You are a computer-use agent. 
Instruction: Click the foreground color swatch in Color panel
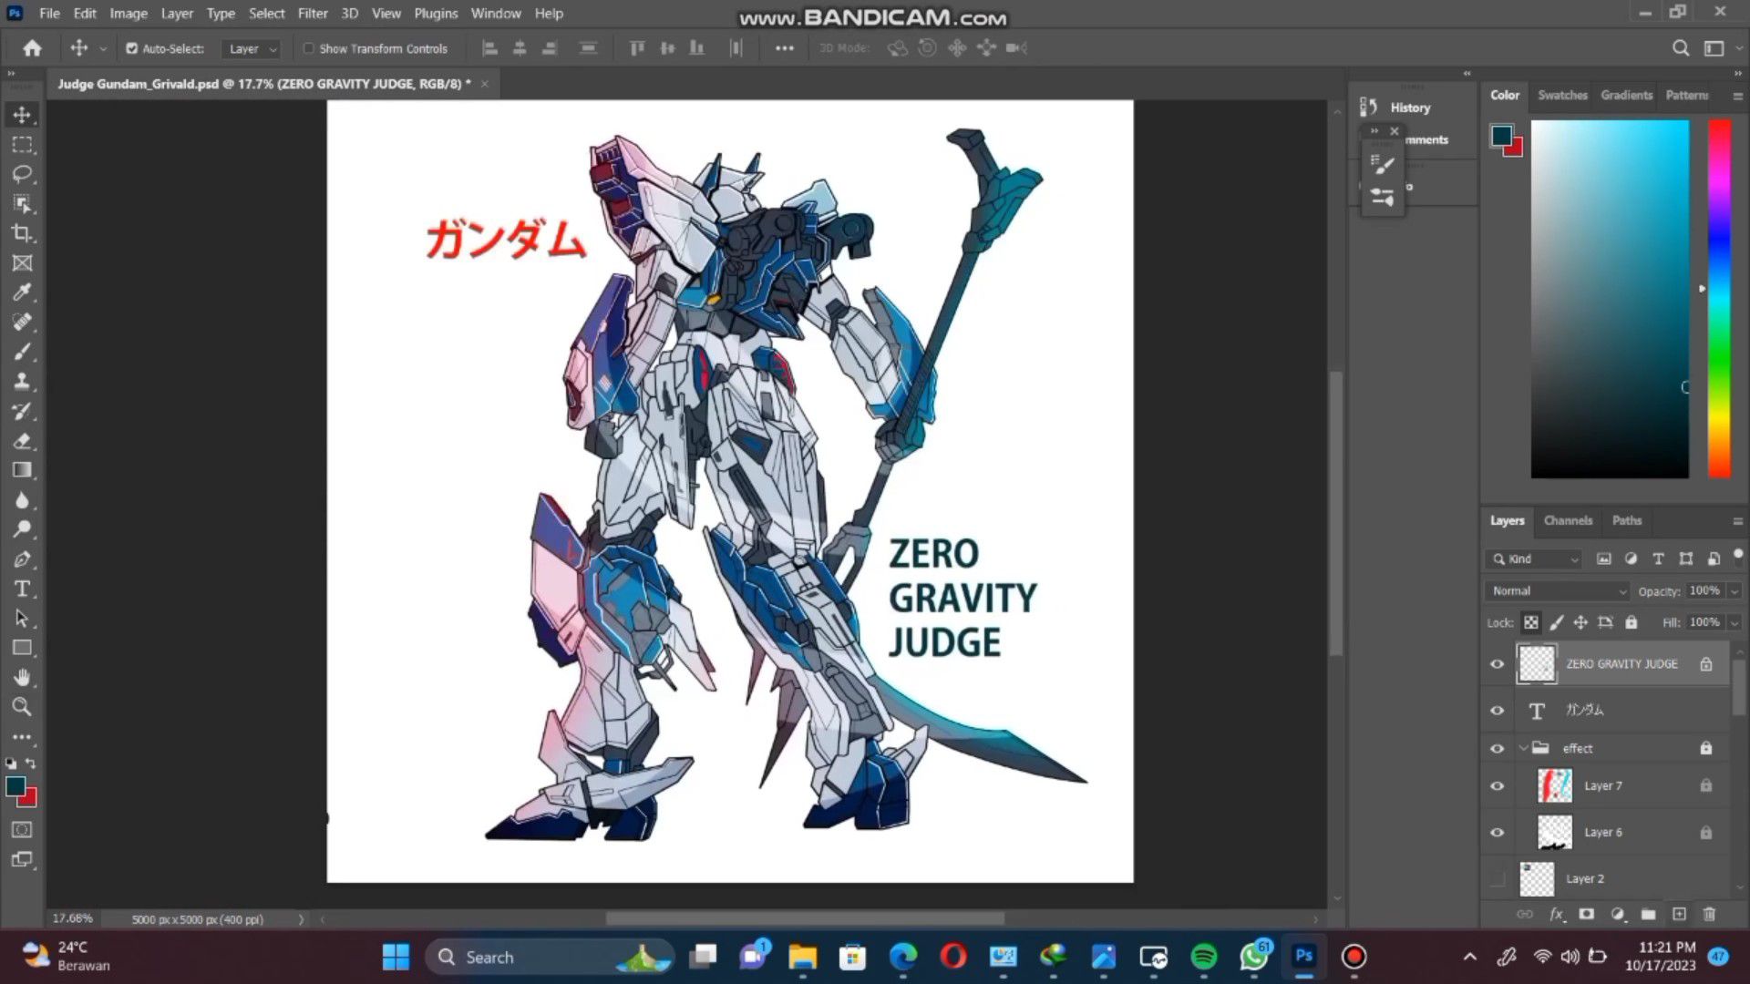pos(1501,136)
